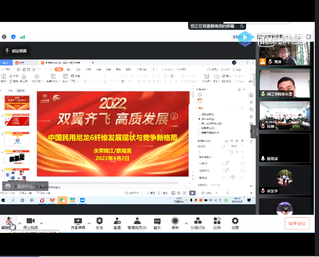This screenshot has height=257, width=319.
Task: Click the WPS 从当前开始 play icon
Action: pyautogui.click(x=37, y=76)
